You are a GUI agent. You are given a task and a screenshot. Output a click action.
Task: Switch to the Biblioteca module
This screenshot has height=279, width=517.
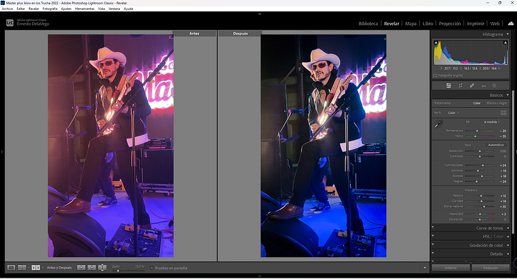tap(368, 23)
